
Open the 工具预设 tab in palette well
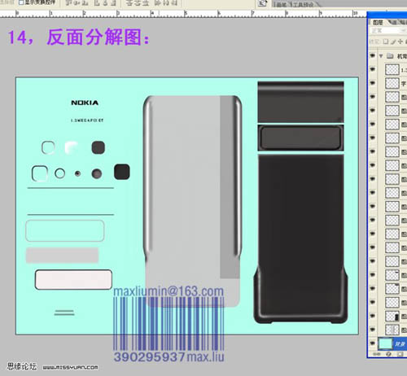coord(304,4)
